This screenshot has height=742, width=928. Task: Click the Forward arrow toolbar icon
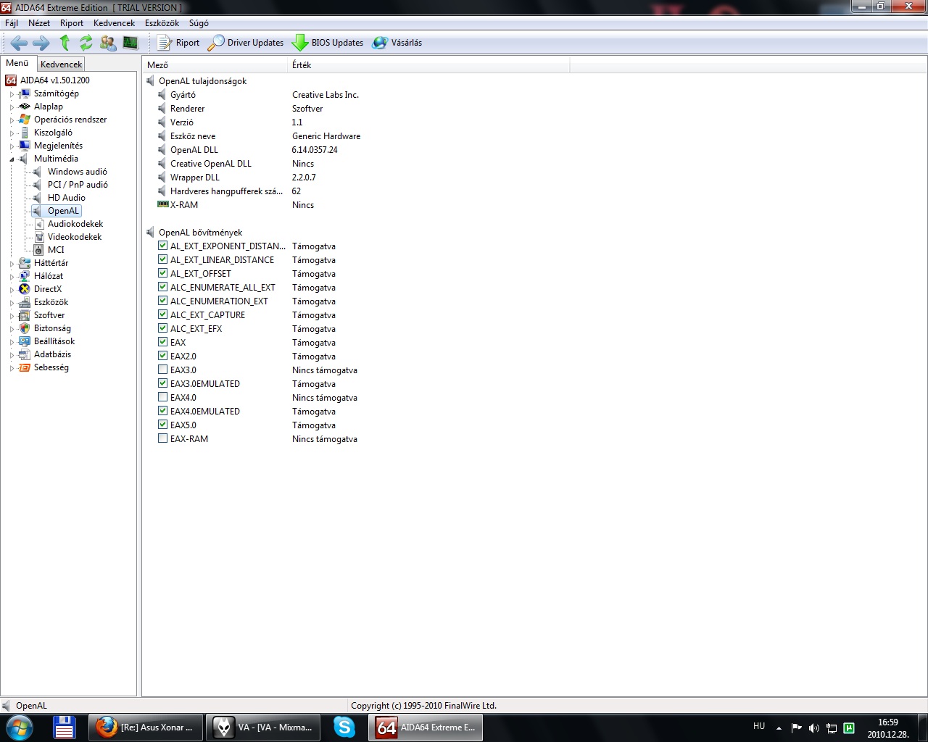point(41,43)
